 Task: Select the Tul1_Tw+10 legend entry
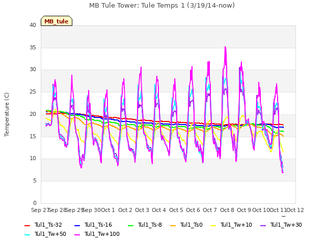(231, 225)
